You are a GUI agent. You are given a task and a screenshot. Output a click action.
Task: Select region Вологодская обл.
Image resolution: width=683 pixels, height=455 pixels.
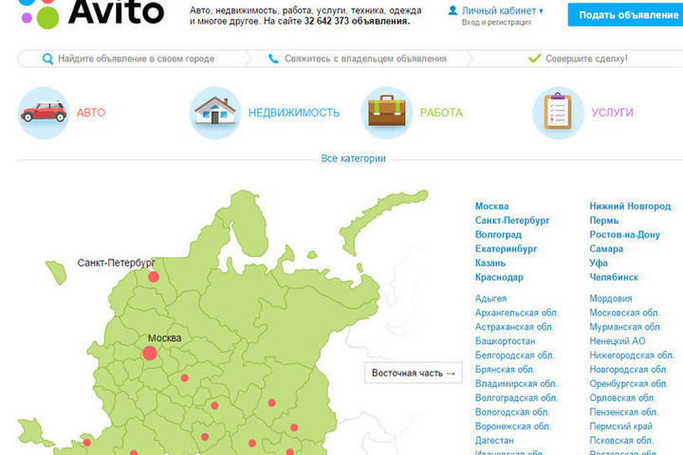coord(512,412)
